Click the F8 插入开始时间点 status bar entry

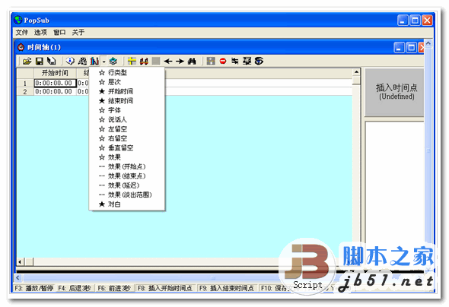[165, 288]
